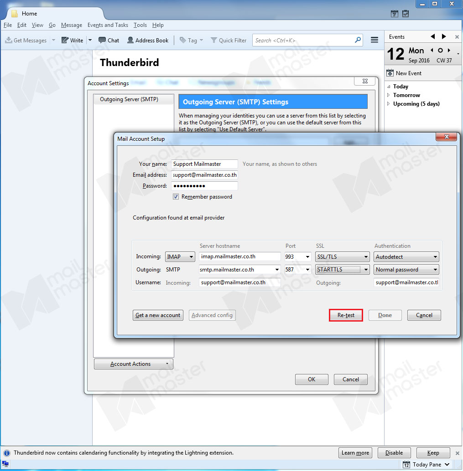The image size is (463, 471).
Task: Select Outgoing Server (SMTP) in list
Action: click(134, 99)
